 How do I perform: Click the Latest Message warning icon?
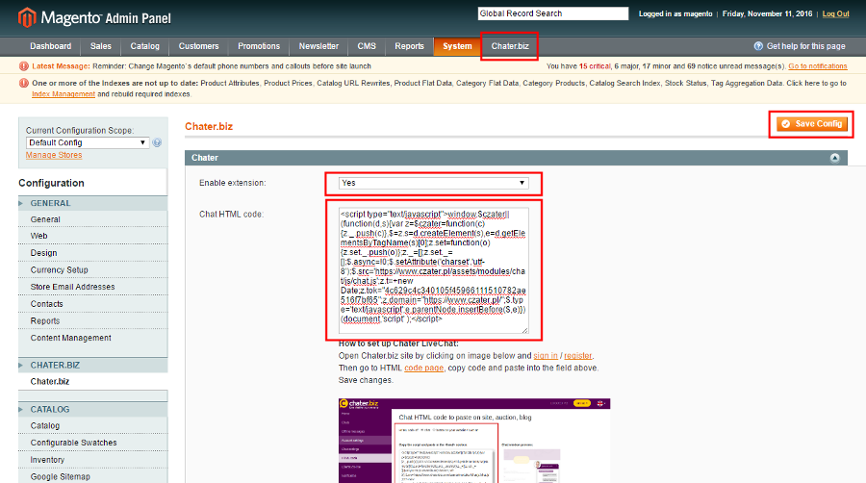coord(24,66)
